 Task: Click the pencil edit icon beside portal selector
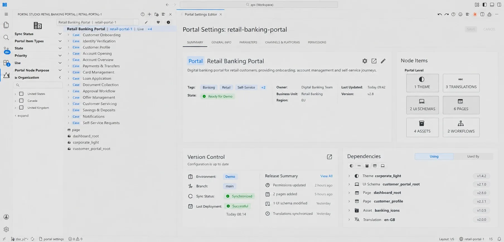click(x=146, y=22)
